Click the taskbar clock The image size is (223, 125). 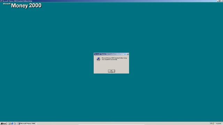(218, 124)
